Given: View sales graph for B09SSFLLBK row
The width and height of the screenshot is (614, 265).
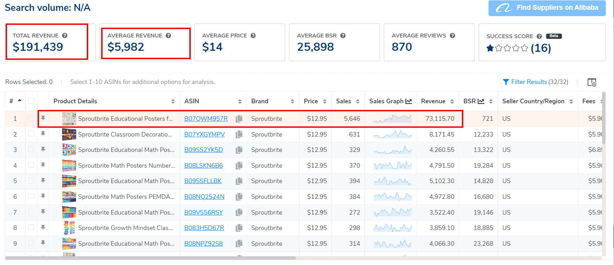Looking at the screenshot, I should tap(392, 181).
